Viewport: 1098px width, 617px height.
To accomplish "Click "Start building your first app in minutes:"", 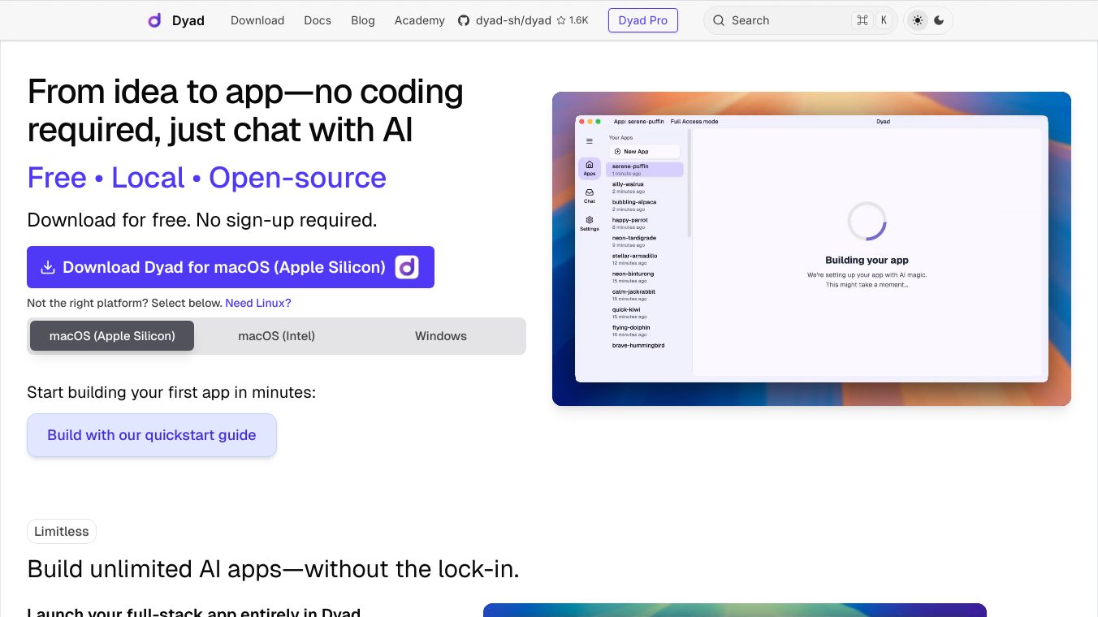I will (x=171, y=392).
